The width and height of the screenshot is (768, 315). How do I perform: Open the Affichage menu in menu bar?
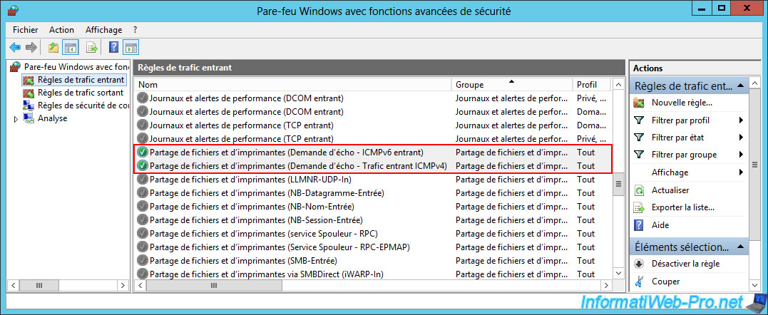coord(103,30)
